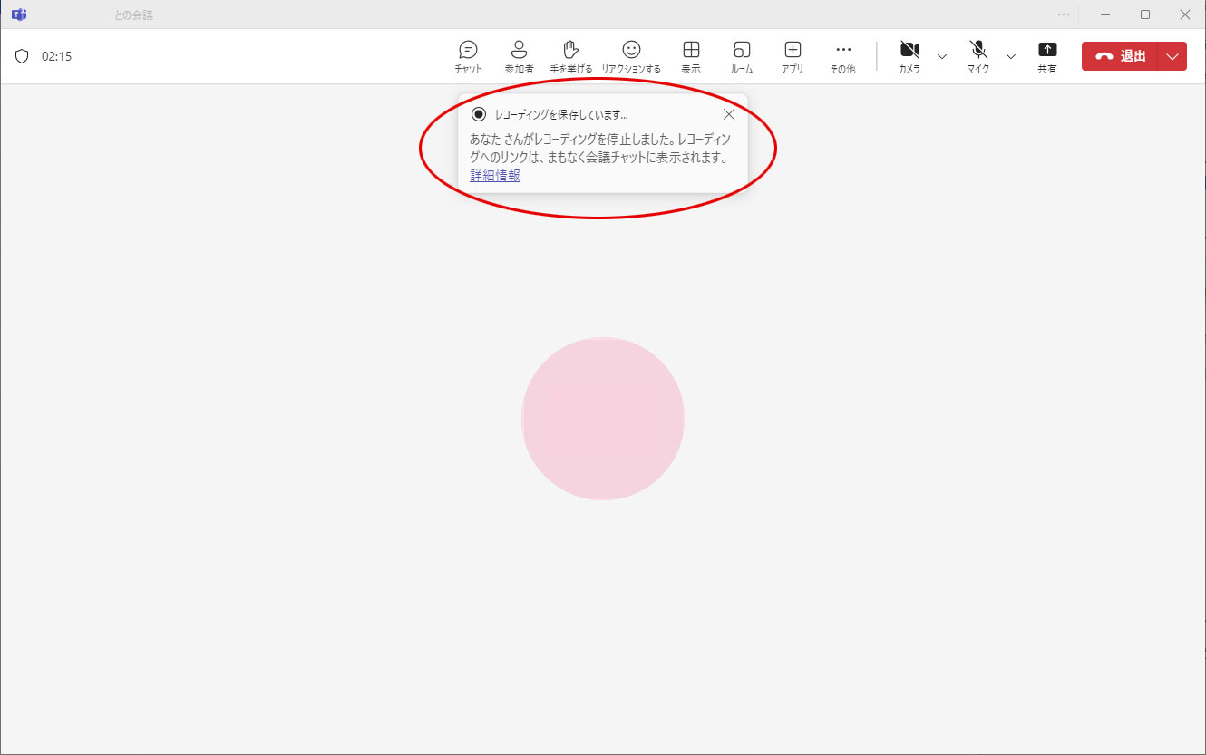Screen dimensions: 1206x755
Task: Open the meeting chat panel
Action: [468, 55]
